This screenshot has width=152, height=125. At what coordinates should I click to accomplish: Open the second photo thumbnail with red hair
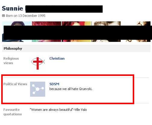coord(46,32)
